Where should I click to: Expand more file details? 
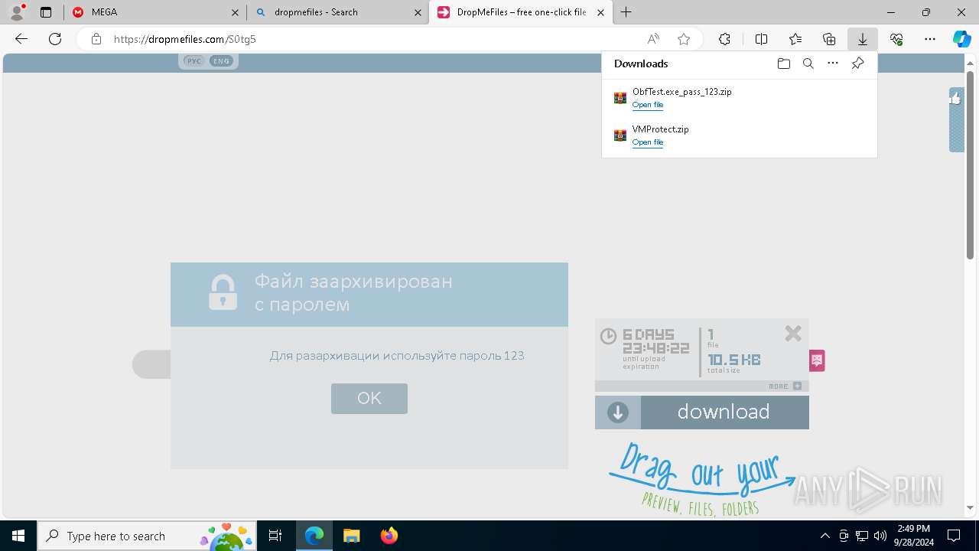pyautogui.click(x=785, y=386)
